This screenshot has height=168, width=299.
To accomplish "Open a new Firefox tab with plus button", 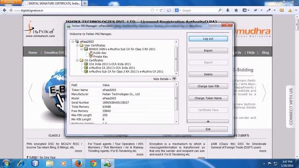I will pyautogui.click(x=85, y=3).
